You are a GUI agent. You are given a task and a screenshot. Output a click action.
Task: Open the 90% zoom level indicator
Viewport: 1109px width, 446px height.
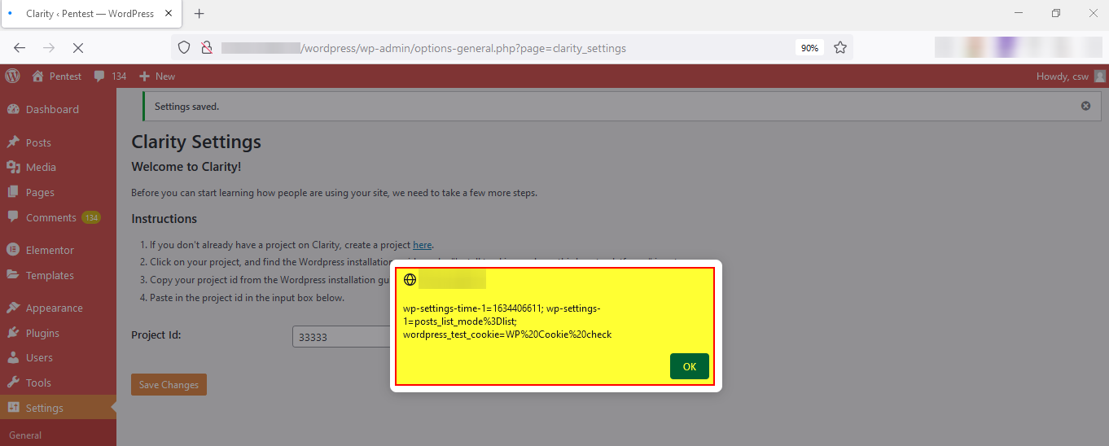[x=809, y=48]
